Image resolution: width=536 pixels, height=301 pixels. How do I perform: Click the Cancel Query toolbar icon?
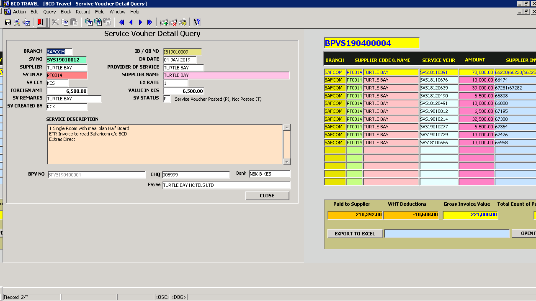pos(107,22)
